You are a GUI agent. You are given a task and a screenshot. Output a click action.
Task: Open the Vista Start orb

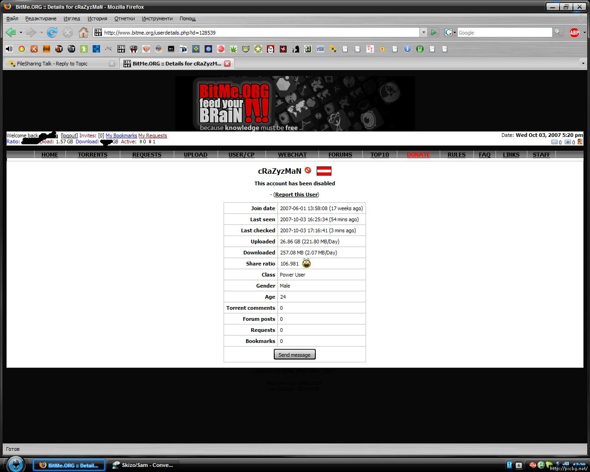point(15,464)
